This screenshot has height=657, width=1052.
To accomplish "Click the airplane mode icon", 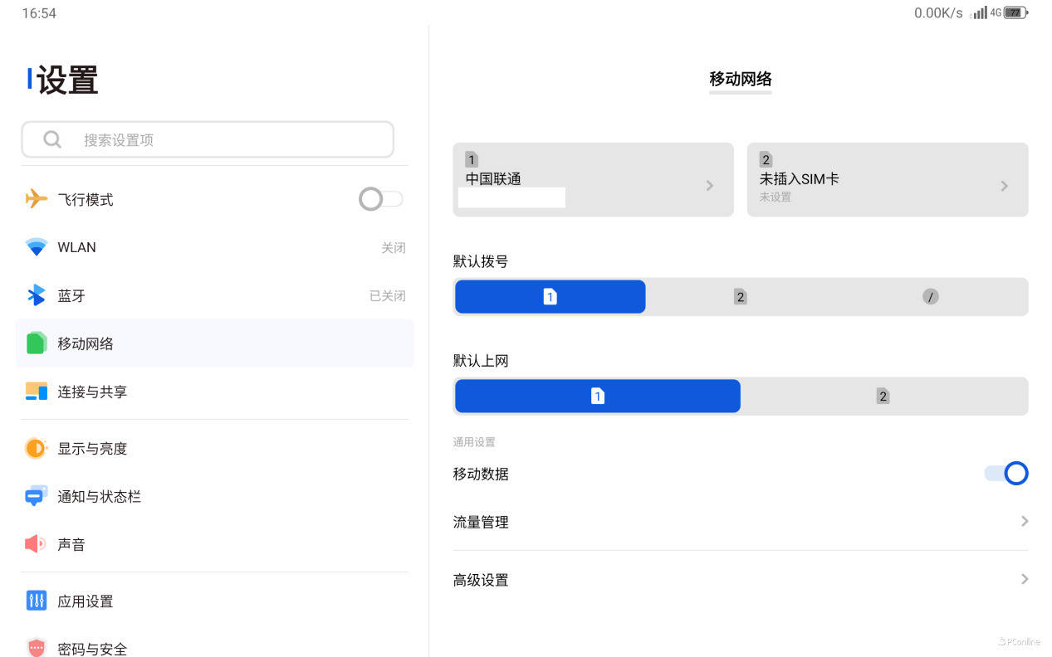I will 36,199.
